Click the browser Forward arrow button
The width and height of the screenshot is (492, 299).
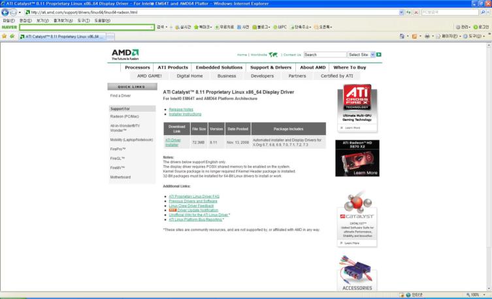click(13, 12)
